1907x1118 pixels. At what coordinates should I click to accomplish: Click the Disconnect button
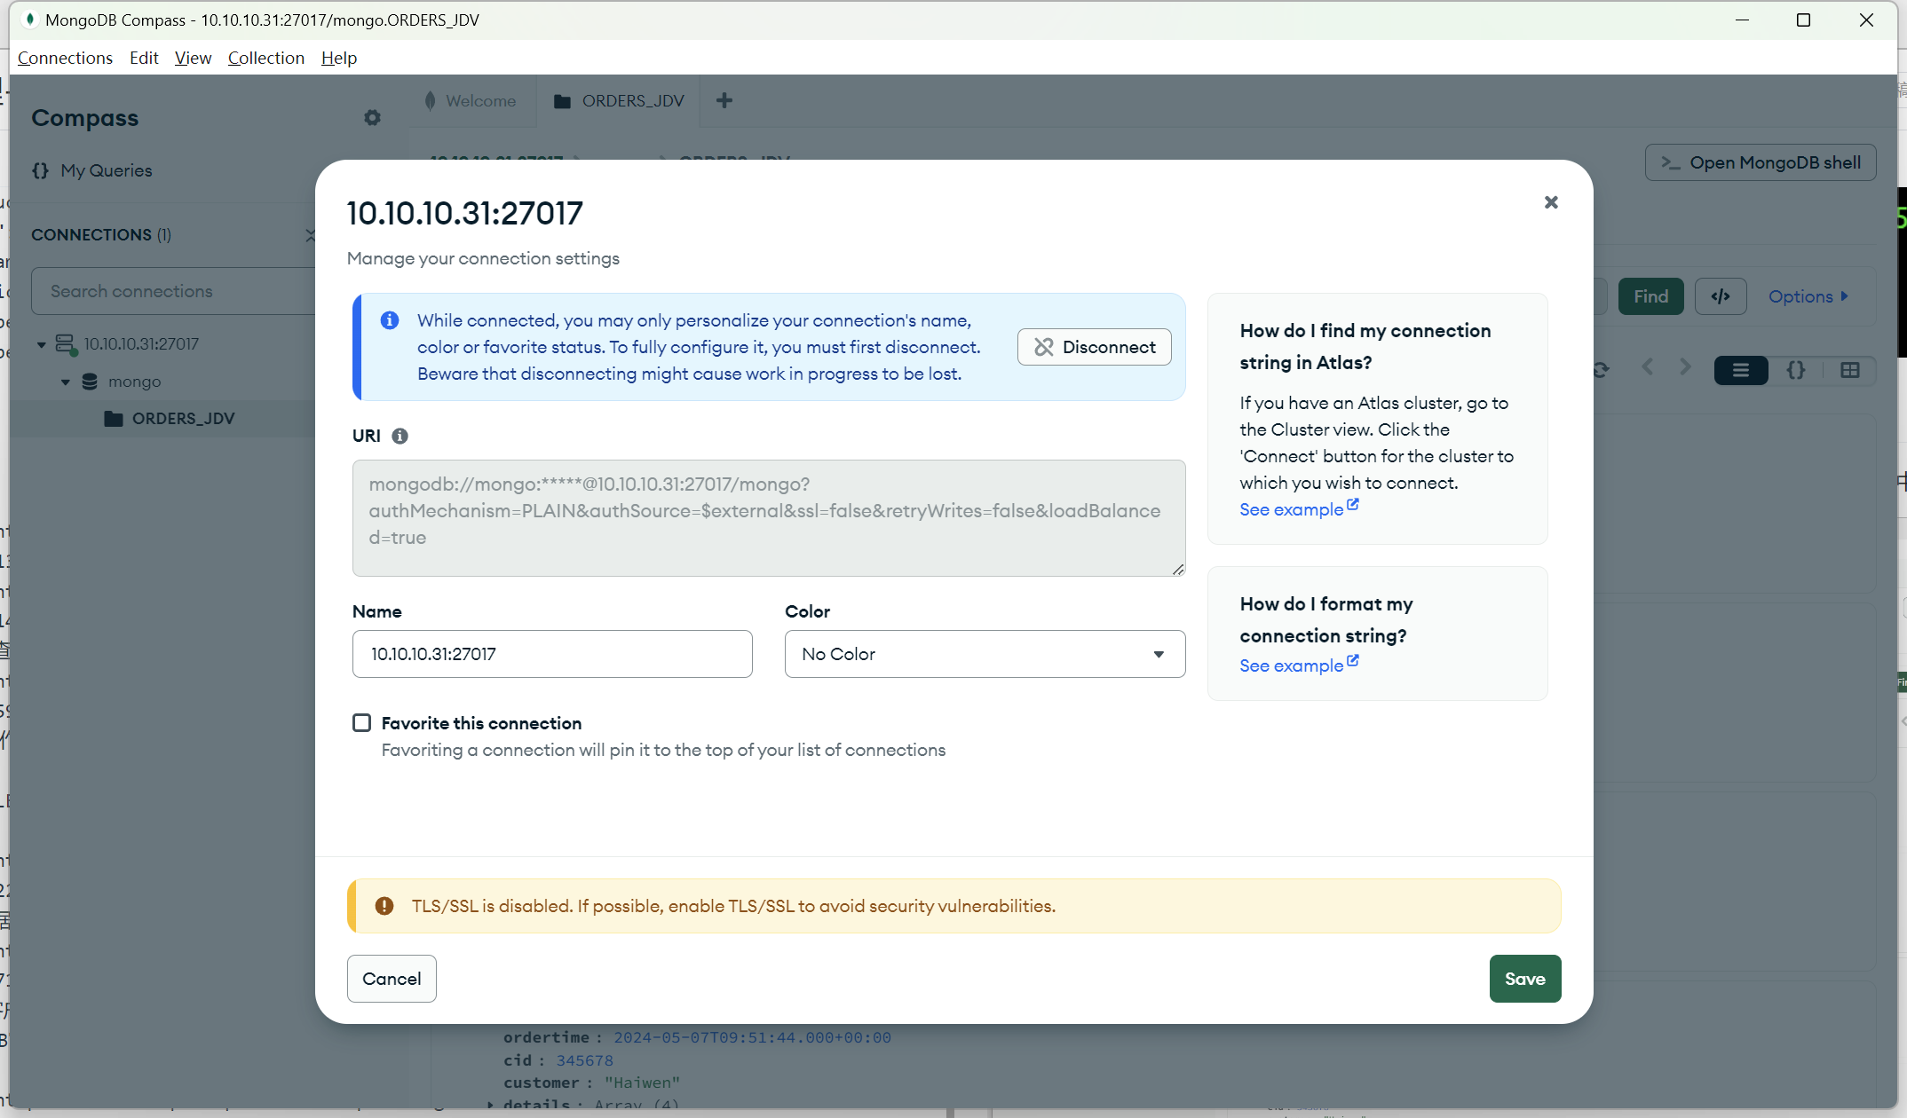[x=1094, y=347]
